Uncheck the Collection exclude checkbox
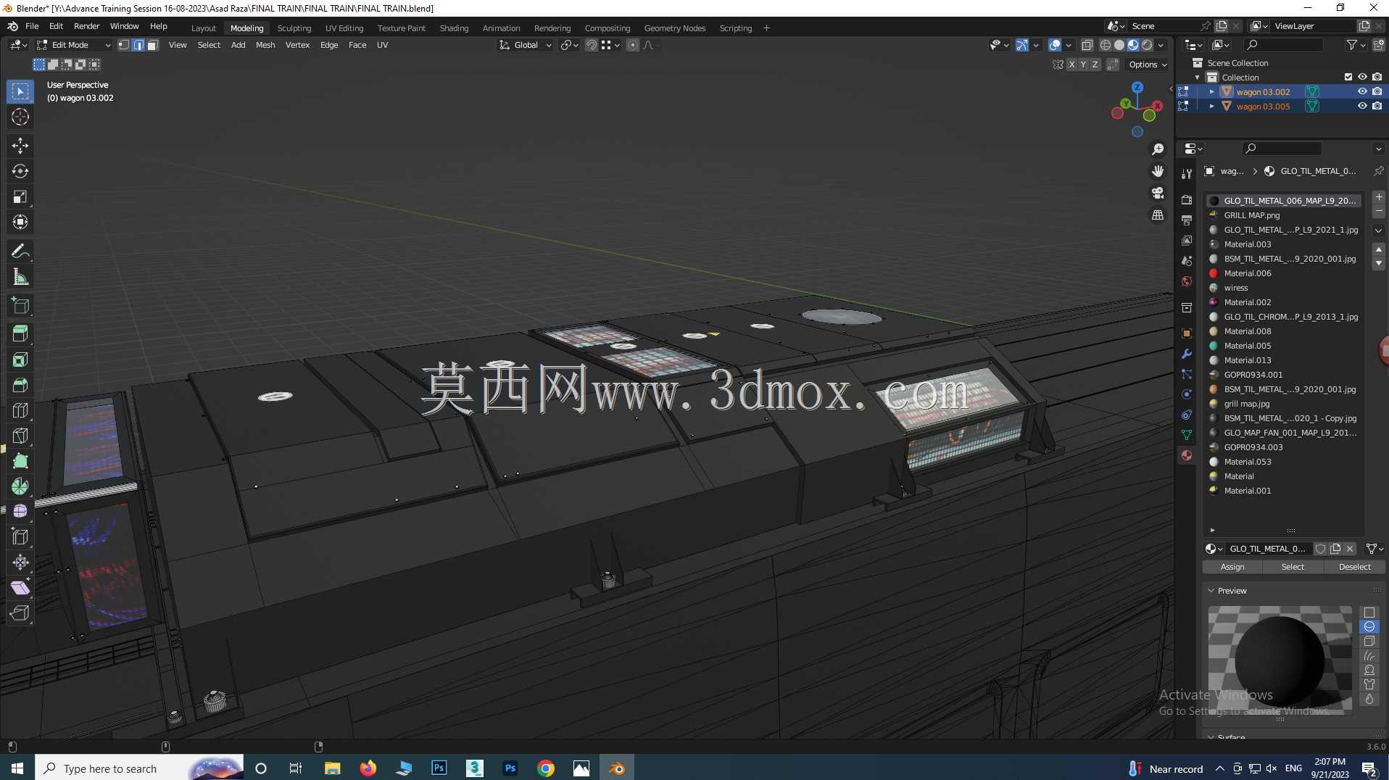This screenshot has height=780, width=1389. 1348,78
